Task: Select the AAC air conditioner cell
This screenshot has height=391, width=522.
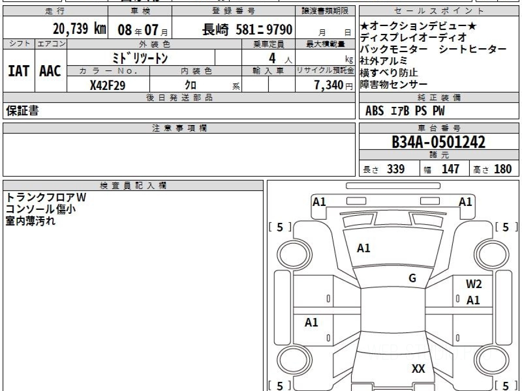Action: click(x=50, y=71)
